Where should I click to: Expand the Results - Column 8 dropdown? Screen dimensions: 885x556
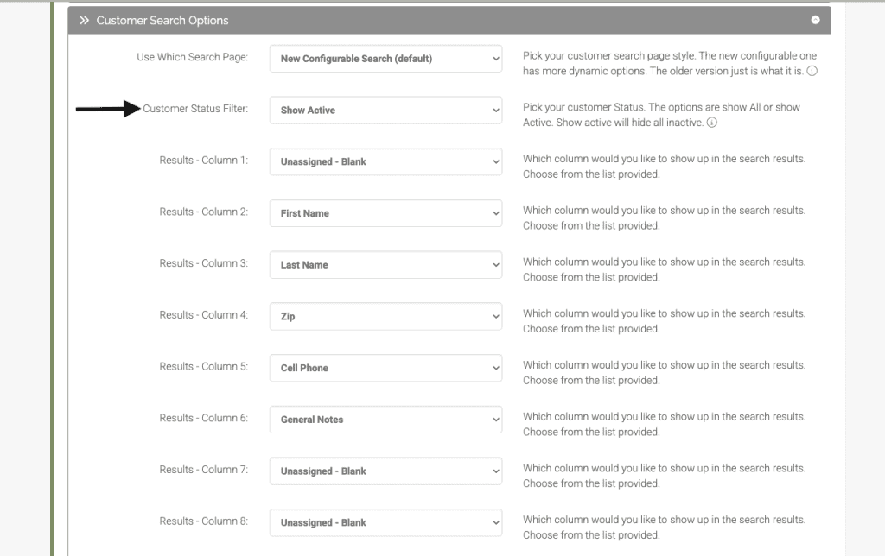385,522
